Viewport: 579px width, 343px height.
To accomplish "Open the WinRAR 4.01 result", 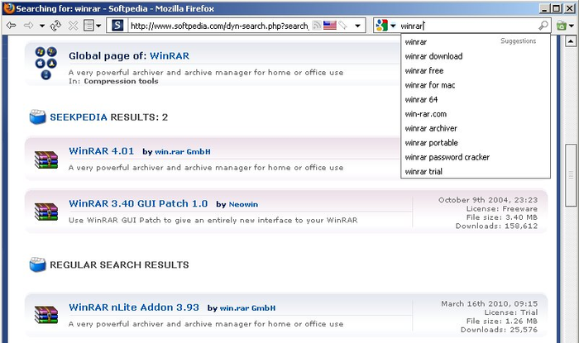I will 101,151.
